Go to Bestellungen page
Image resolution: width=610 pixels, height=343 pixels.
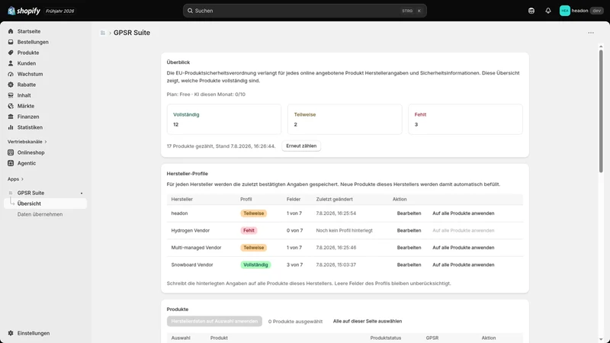[x=33, y=42]
